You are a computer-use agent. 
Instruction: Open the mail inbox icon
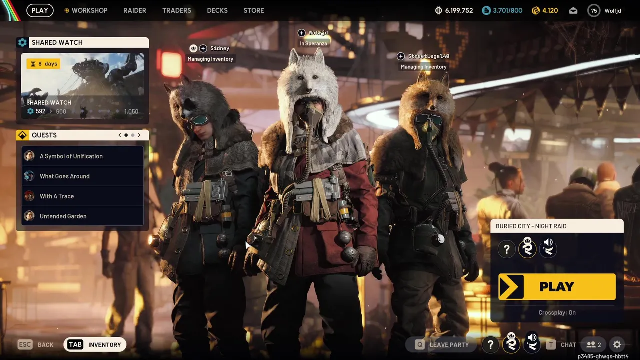pyautogui.click(x=573, y=10)
